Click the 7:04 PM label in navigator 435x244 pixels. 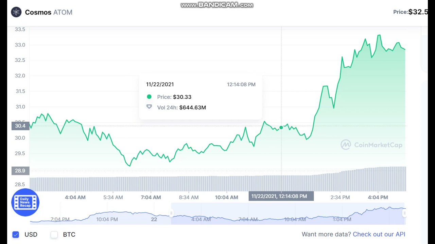click(x=60, y=219)
